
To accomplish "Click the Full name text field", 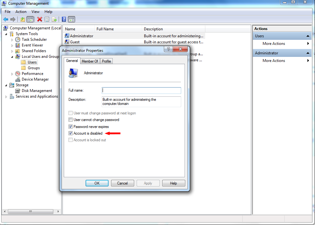I will coord(141,90).
